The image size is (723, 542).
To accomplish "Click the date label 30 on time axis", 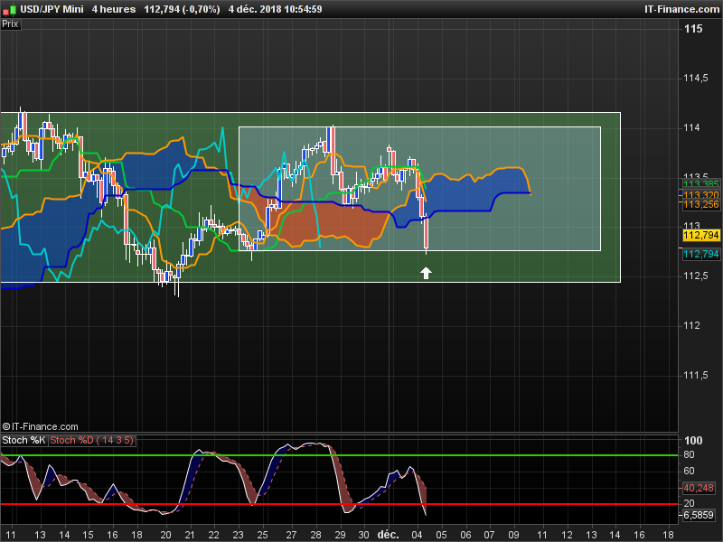I will [x=364, y=535].
